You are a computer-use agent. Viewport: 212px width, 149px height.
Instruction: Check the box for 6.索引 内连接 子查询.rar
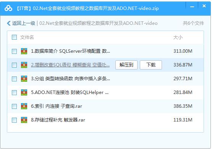coord(15,107)
